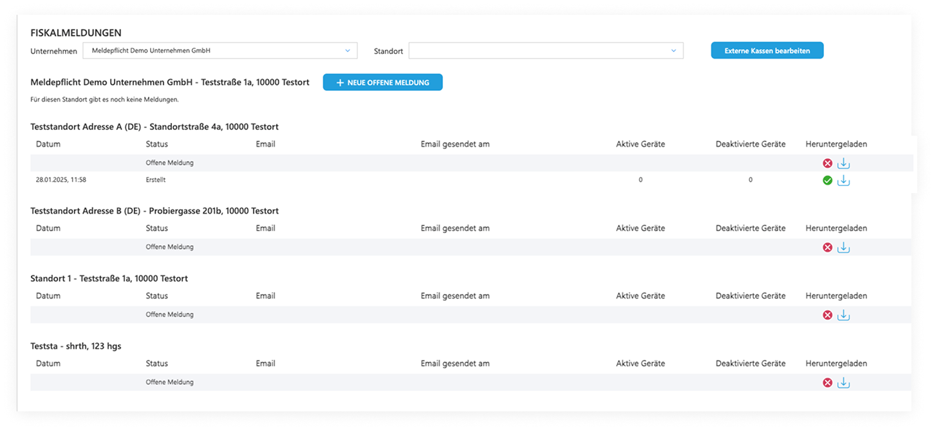Click red not-downloaded icon for Adresse A
934x430 pixels.
pyautogui.click(x=828, y=164)
